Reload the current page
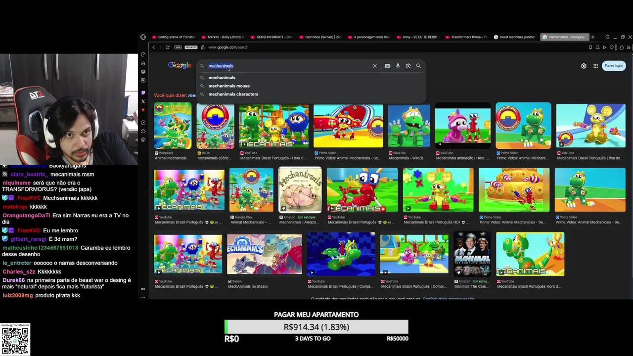The height and width of the screenshot is (356, 633). coord(168,47)
